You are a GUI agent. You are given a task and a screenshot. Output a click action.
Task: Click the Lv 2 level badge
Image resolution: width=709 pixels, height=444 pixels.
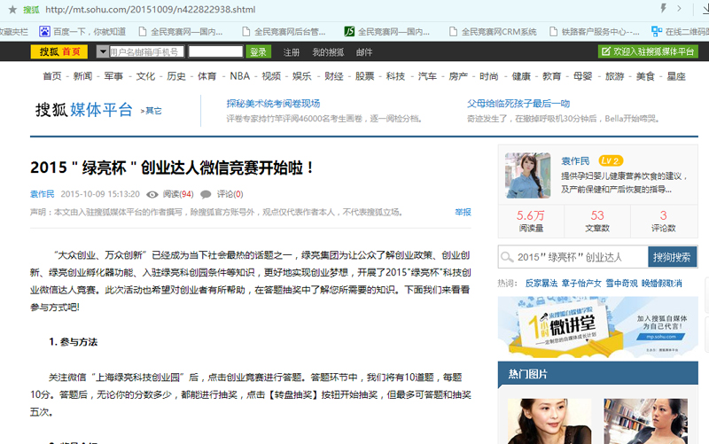click(611, 160)
